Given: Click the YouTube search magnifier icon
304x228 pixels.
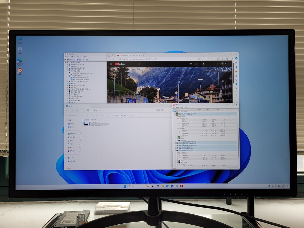Looking at the screenshot, I should click(196, 64).
